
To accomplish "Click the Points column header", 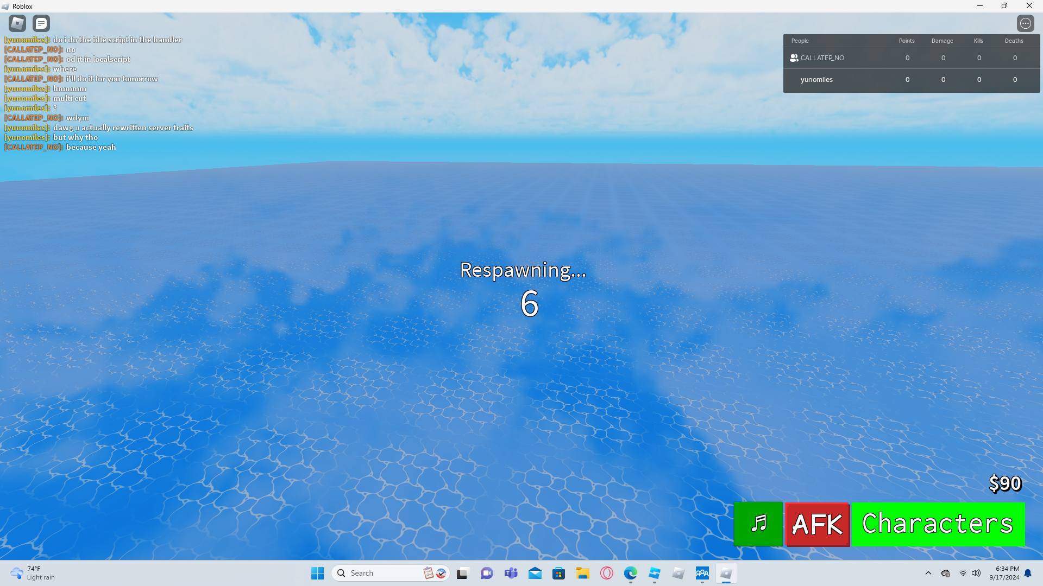I will (906, 41).
